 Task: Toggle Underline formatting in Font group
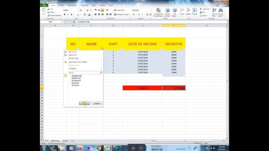pos(71,15)
